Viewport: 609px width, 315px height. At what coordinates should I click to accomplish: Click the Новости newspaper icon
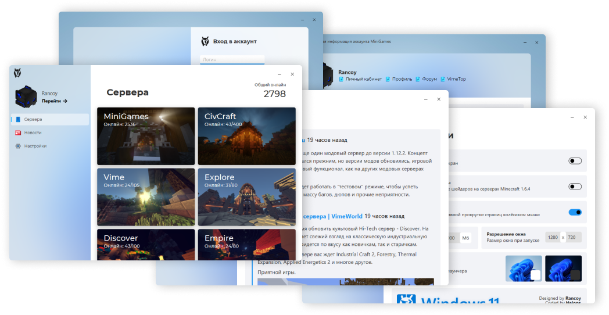click(x=18, y=133)
